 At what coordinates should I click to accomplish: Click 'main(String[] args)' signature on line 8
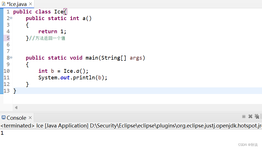[115, 58]
